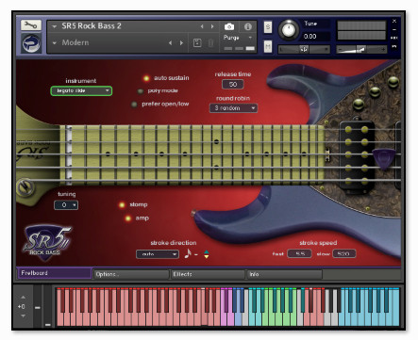Toggle the amp effect LED
This screenshot has width=418, height=340.
coord(128,219)
